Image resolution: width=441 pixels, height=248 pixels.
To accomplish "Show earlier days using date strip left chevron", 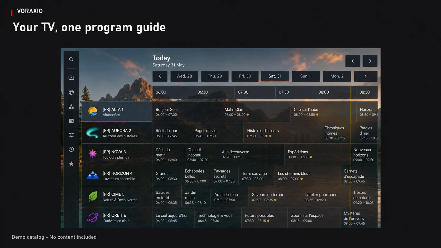I will point(160,76).
